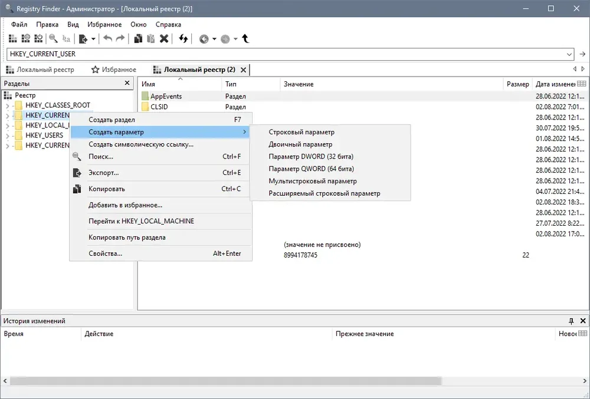Expand the highlighted HKEY_CURREN node arrow
The height and width of the screenshot is (399, 590).
(x=8, y=116)
